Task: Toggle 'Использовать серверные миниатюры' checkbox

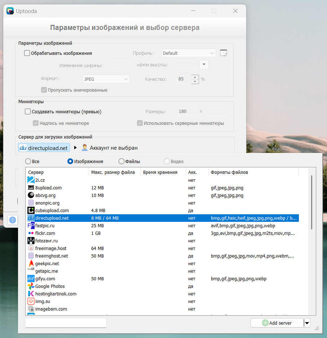Action: click(x=140, y=123)
